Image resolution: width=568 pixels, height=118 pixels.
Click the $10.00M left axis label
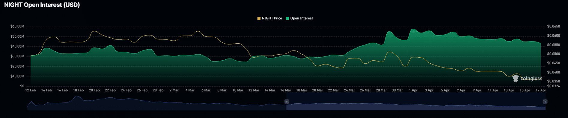click(17, 76)
